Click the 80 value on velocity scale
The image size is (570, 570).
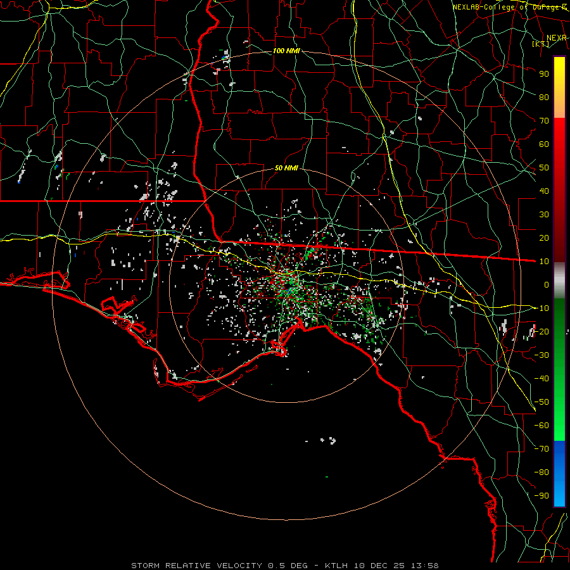[x=544, y=97]
